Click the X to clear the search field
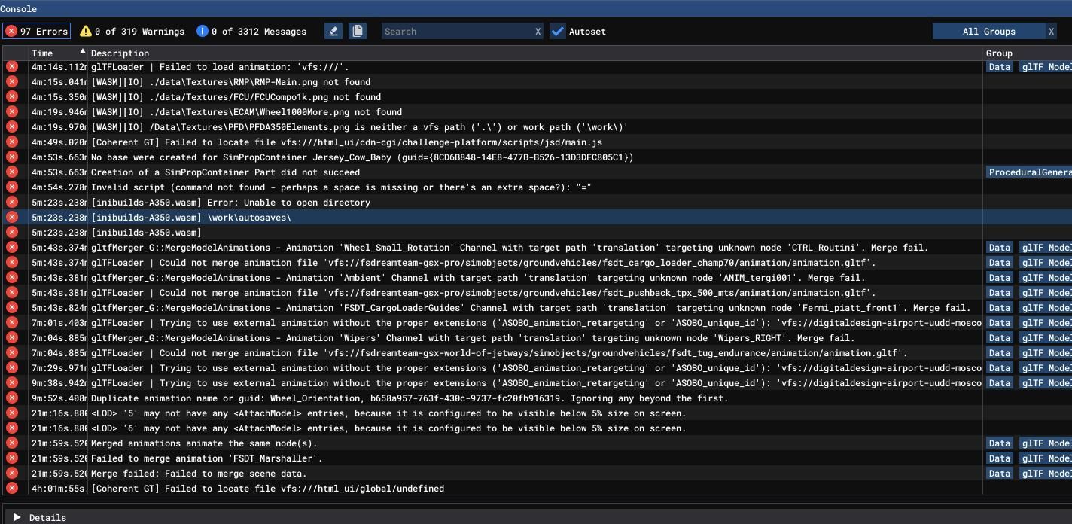Screen dimensions: 1072x524 (538, 32)
